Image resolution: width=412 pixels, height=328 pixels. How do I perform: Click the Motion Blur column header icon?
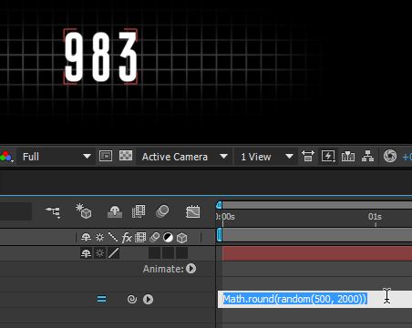(x=154, y=237)
